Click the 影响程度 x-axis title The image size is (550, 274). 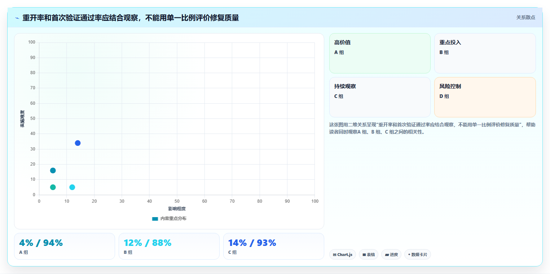(x=177, y=209)
